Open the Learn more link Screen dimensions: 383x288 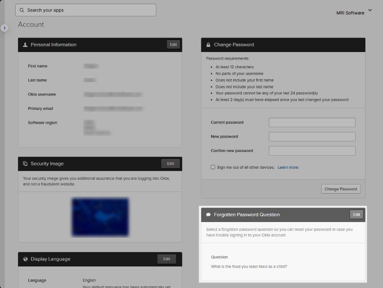[x=288, y=167]
